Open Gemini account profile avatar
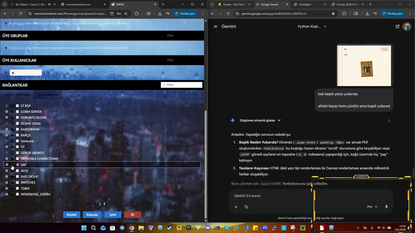This screenshot has width=415, height=233. point(407,27)
